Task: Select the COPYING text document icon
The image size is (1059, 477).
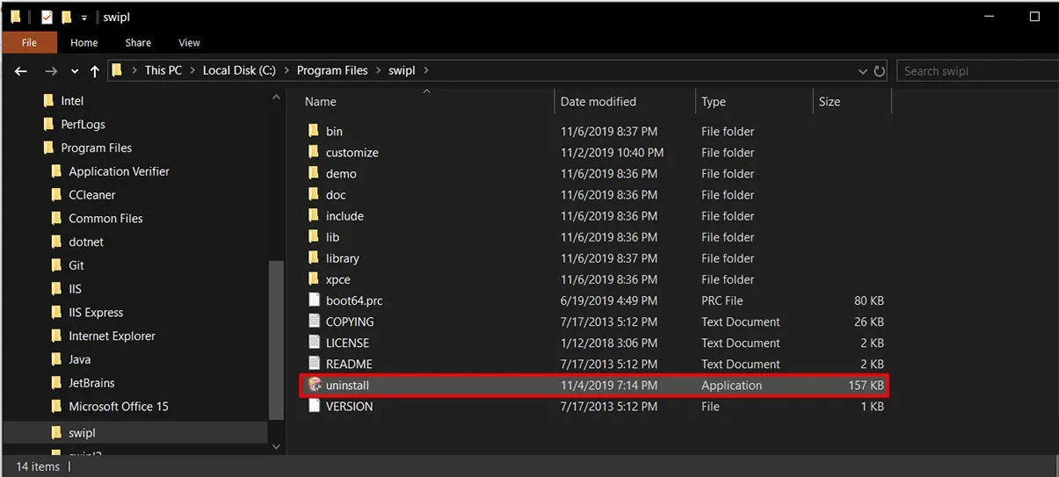Action: pyautogui.click(x=315, y=321)
